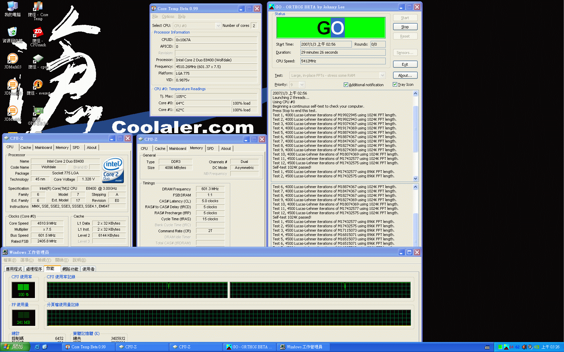The height and width of the screenshot is (352, 564).
Task: Switch to SPD tab in right CPU-Z window
Action: point(210,149)
